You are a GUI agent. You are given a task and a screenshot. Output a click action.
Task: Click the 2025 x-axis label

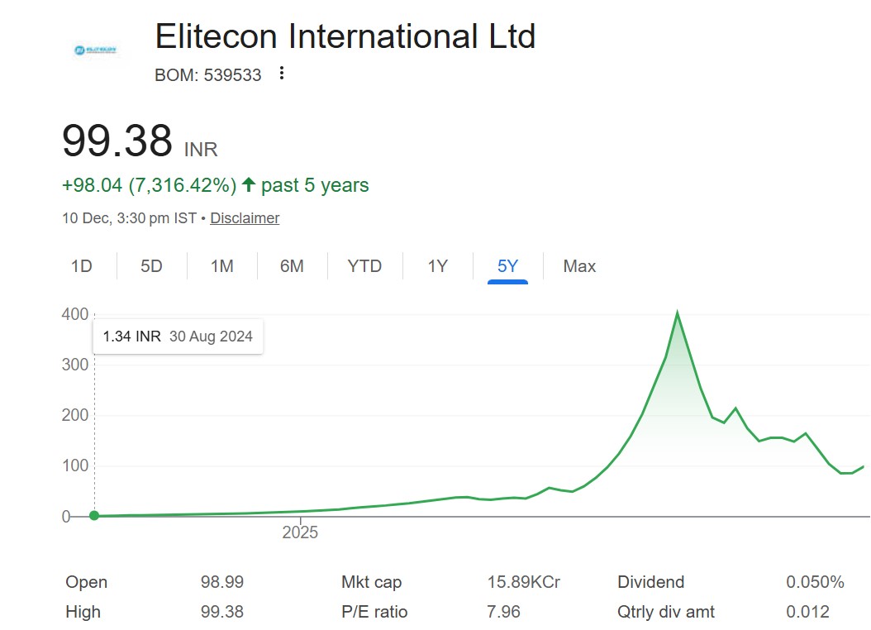[x=300, y=533]
